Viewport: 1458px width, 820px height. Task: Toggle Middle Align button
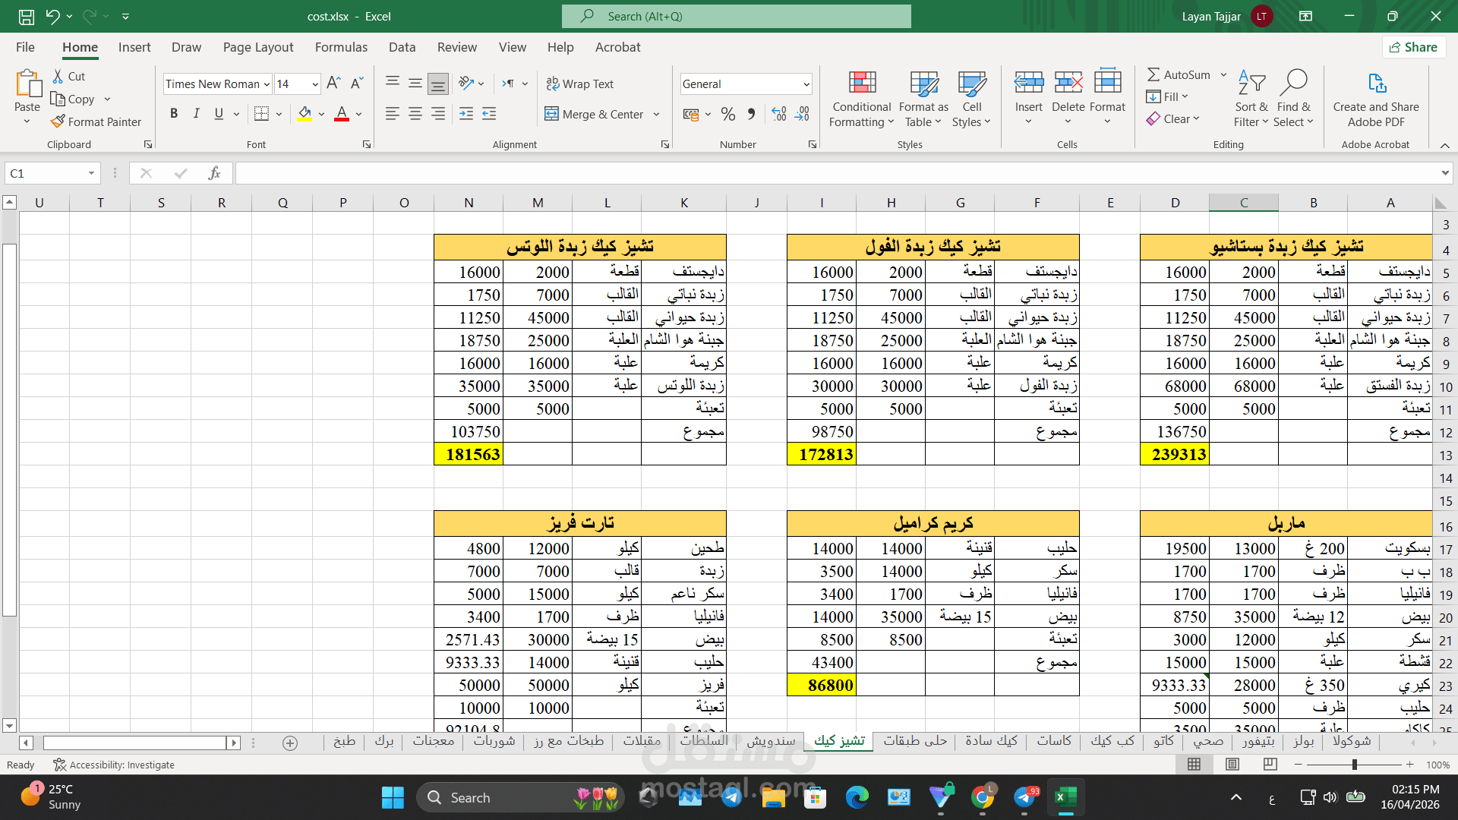(x=415, y=83)
